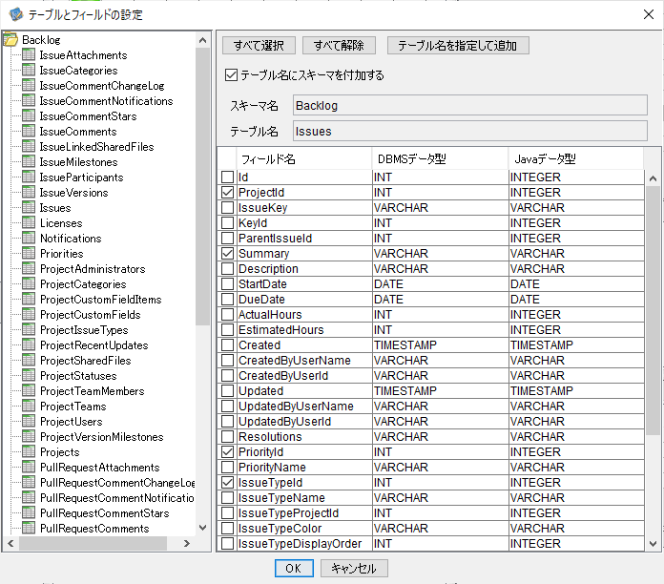Click table icon beside IssueComments

pyautogui.click(x=29, y=131)
